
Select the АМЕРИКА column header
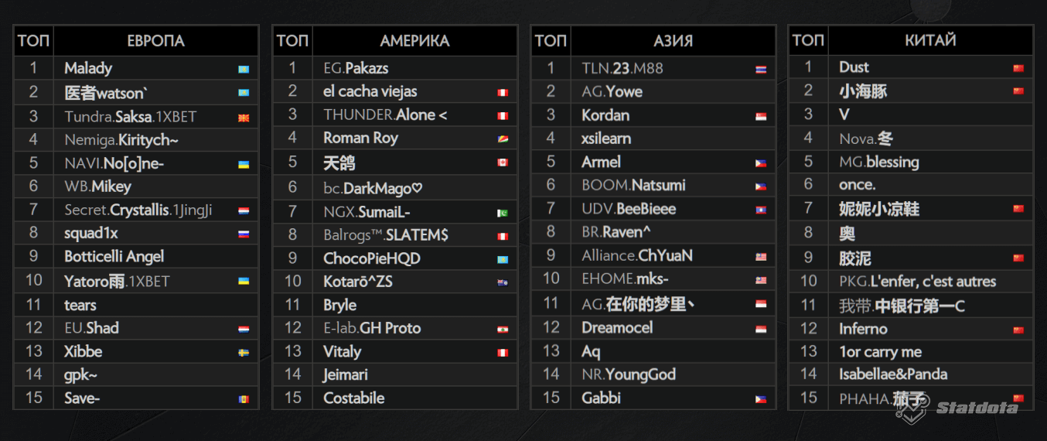point(414,41)
